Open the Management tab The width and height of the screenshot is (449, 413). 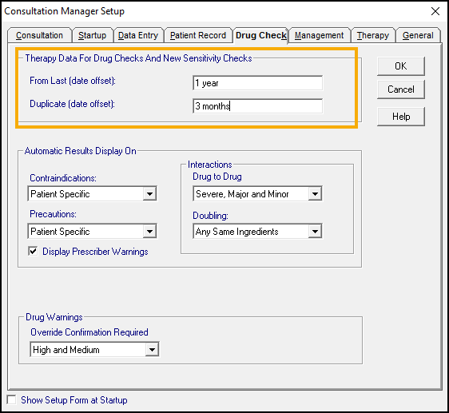(x=319, y=35)
